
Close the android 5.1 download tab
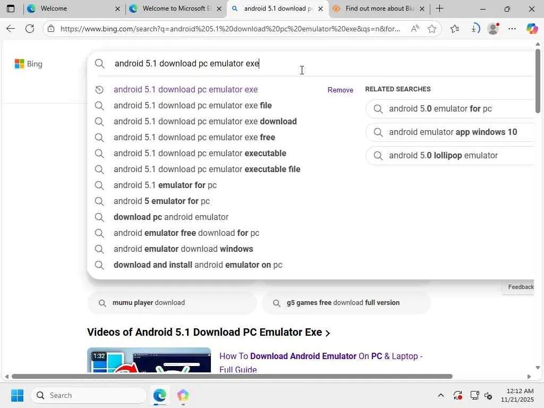[320, 8]
